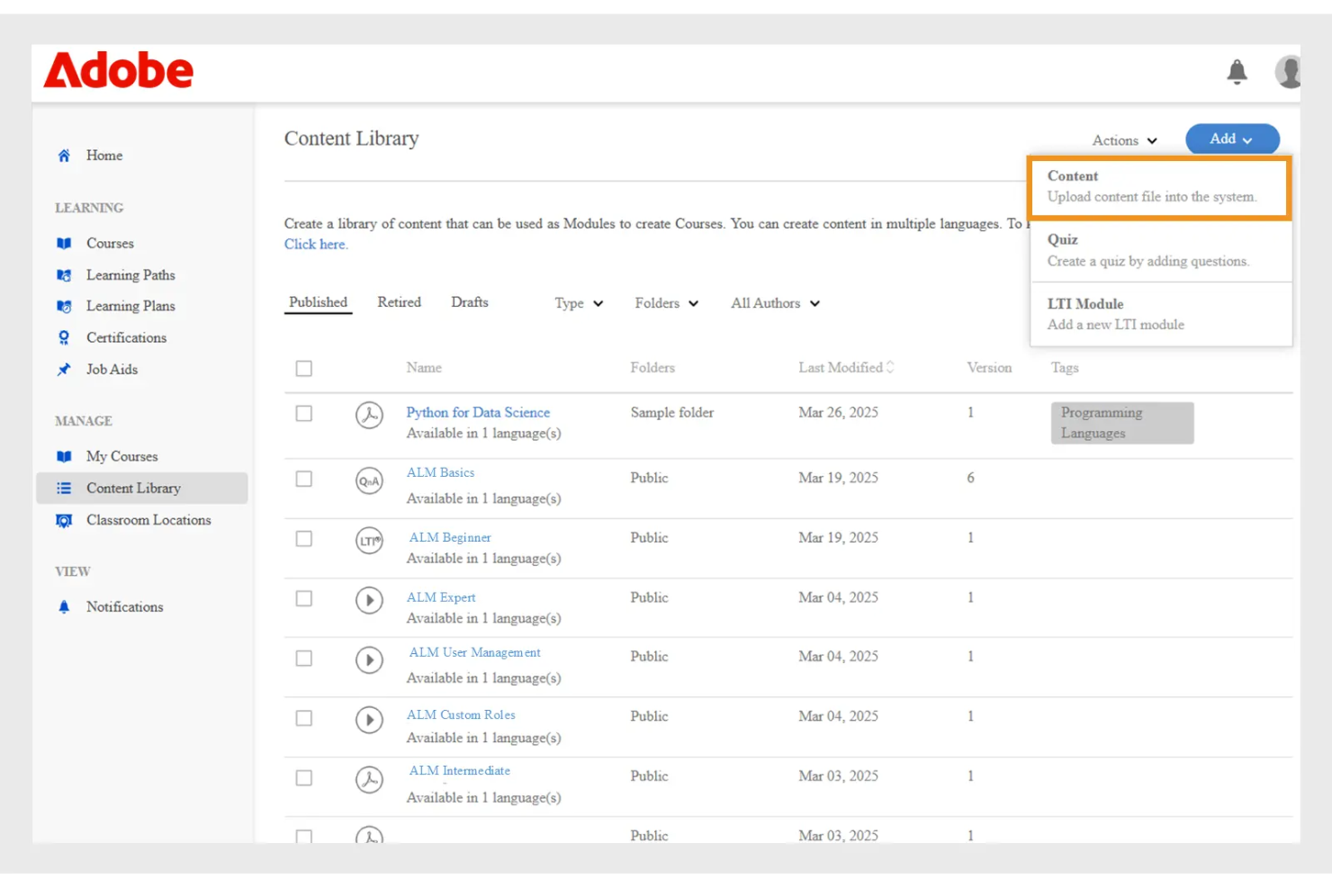Click the LTI icon next to ALM Beginner
This screenshot has width=1332, height=888.
(369, 540)
